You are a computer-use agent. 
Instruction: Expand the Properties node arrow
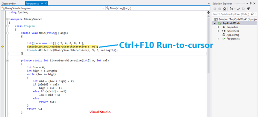[218, 27]
